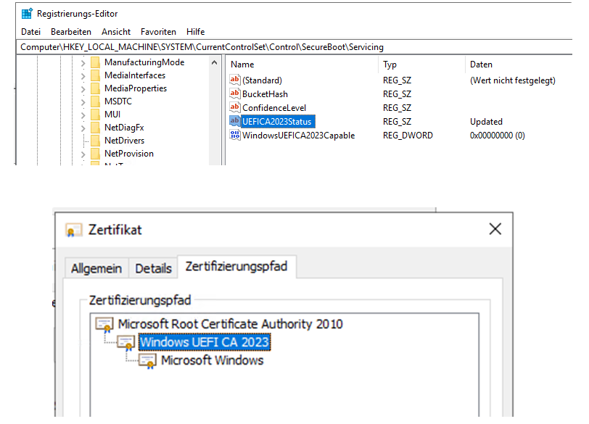Click the (Standard) string value icon

(235, 80)
